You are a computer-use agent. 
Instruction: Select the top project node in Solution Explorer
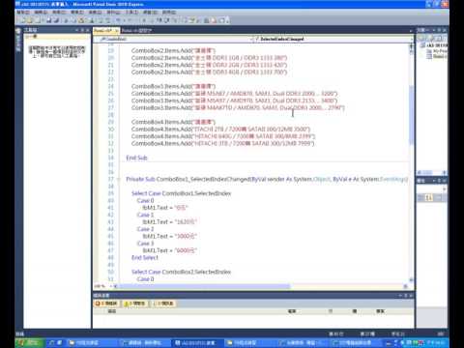[435, 45]
